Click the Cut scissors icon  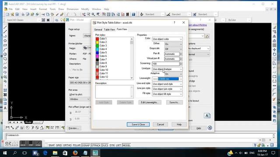(x=43, y=14)
